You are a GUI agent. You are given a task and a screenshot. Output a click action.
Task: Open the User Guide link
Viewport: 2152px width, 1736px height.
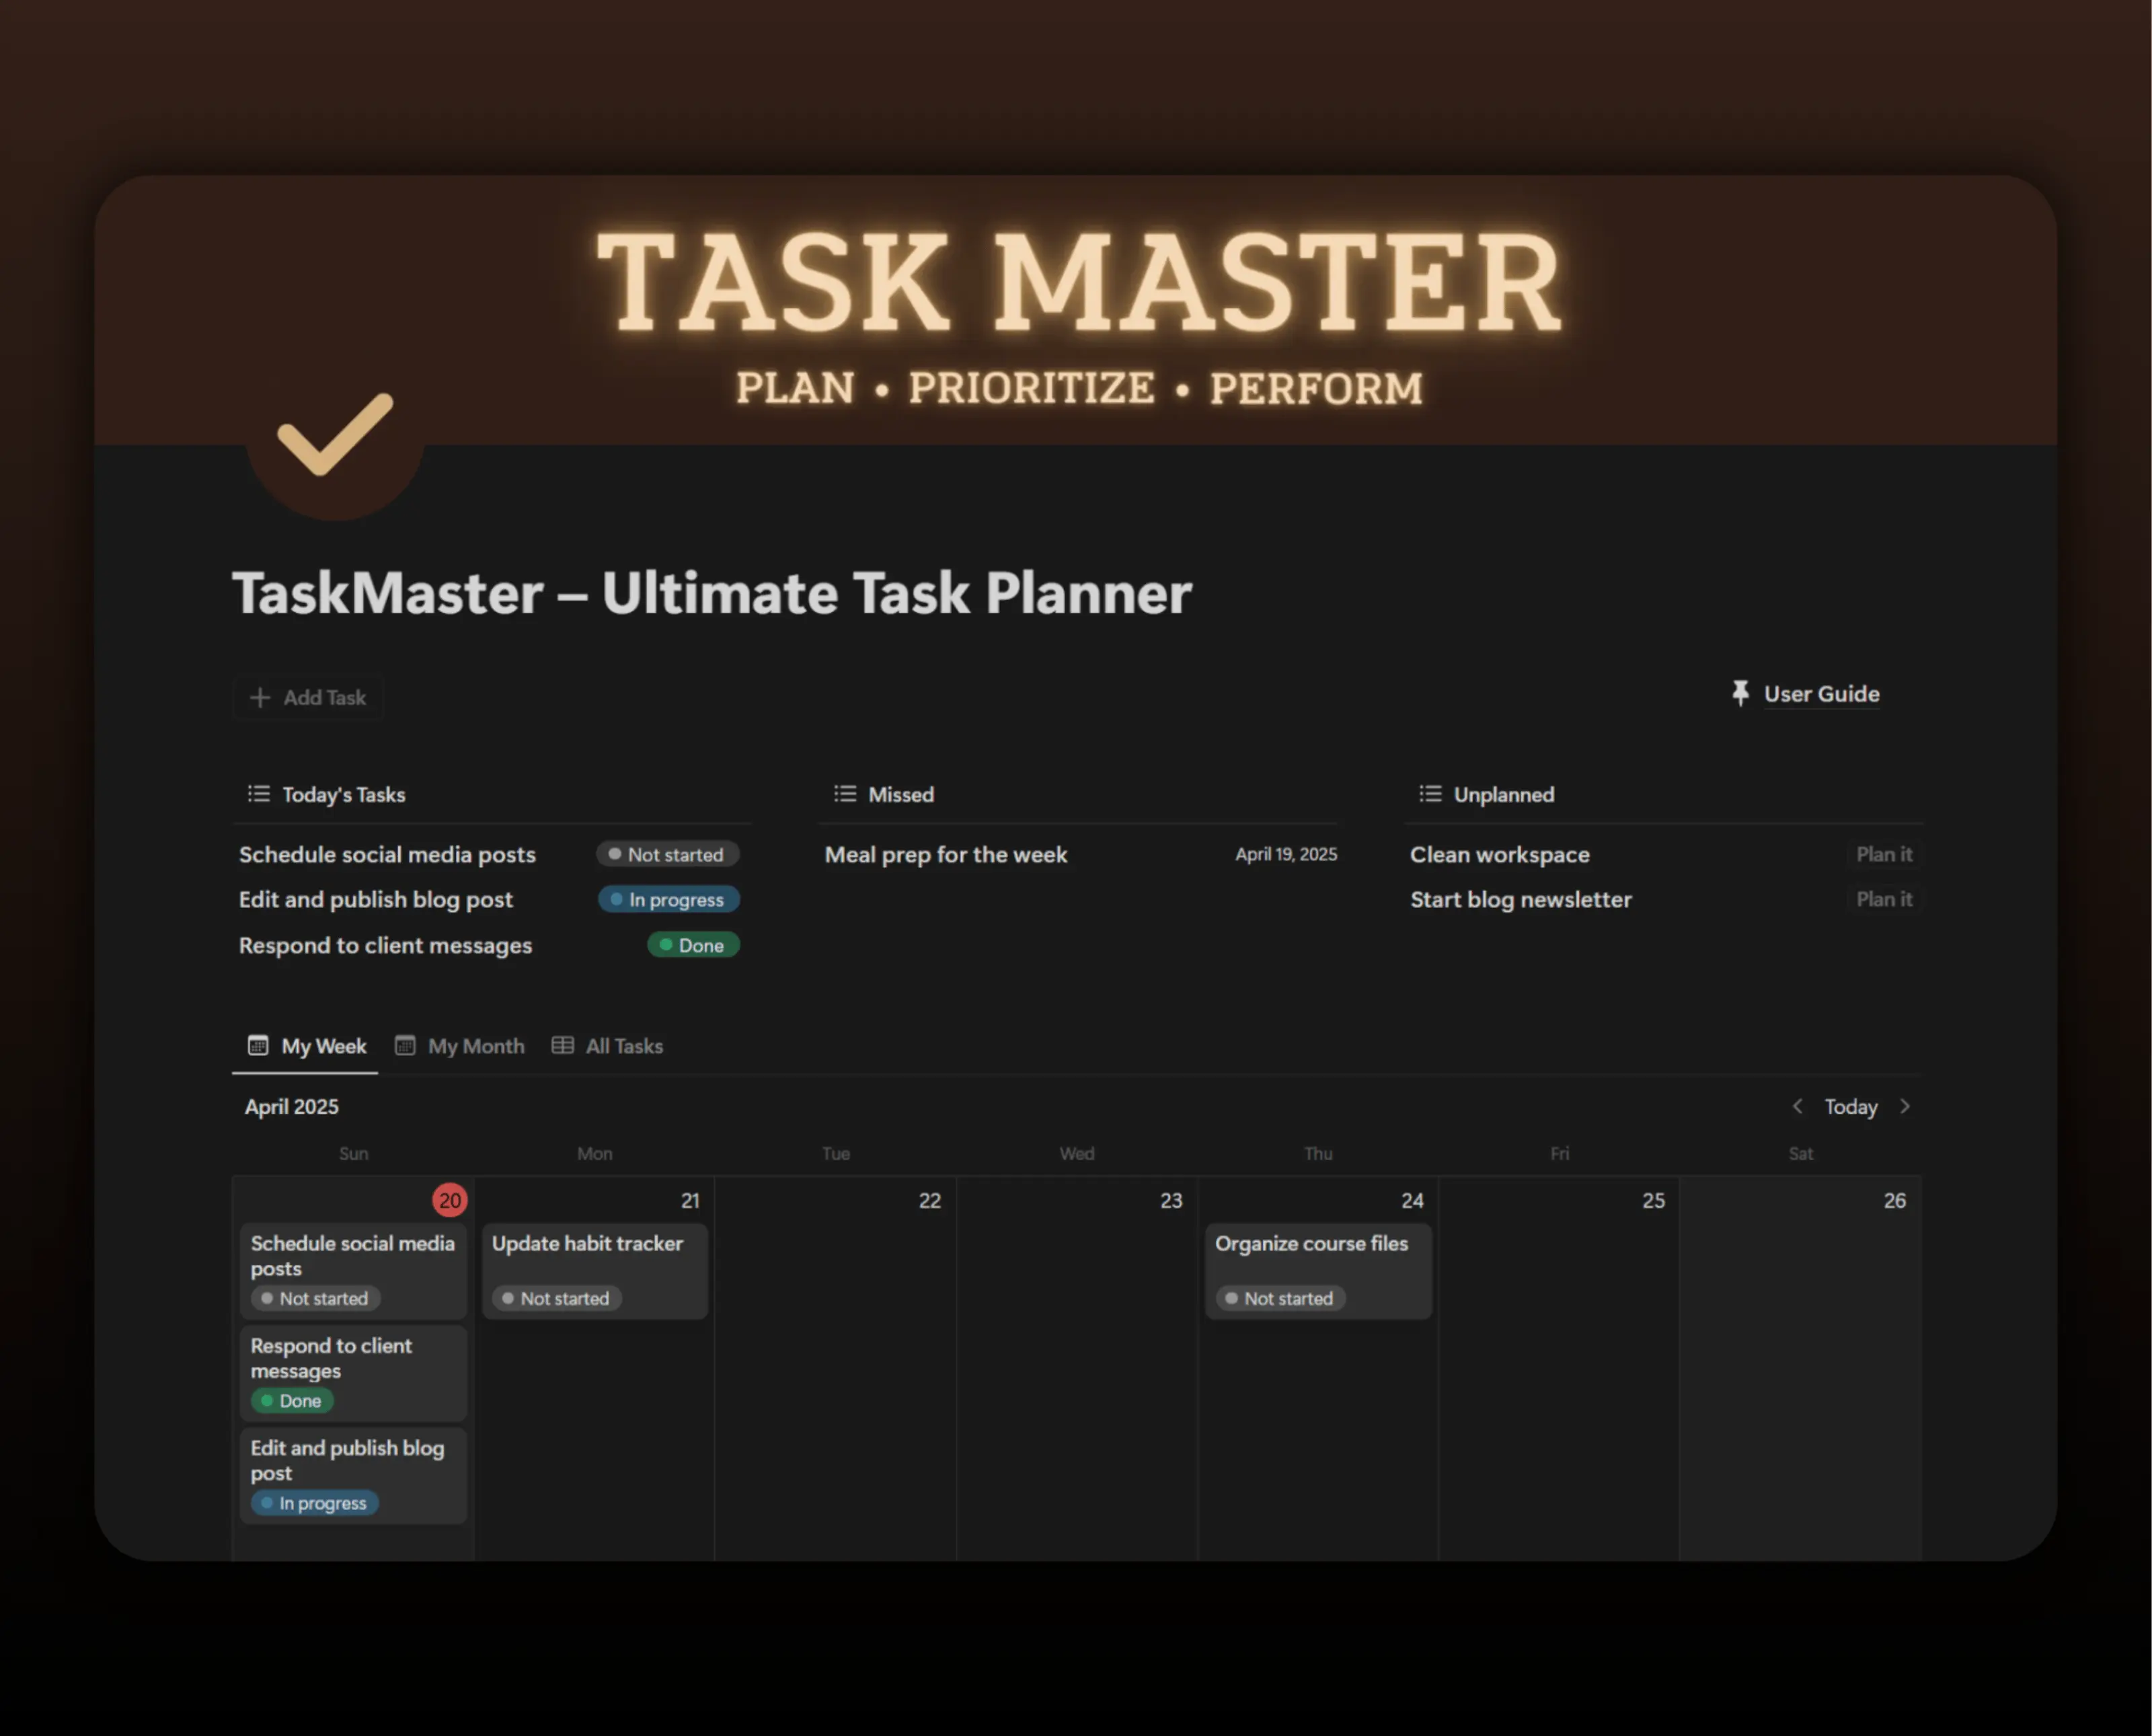1820,693
